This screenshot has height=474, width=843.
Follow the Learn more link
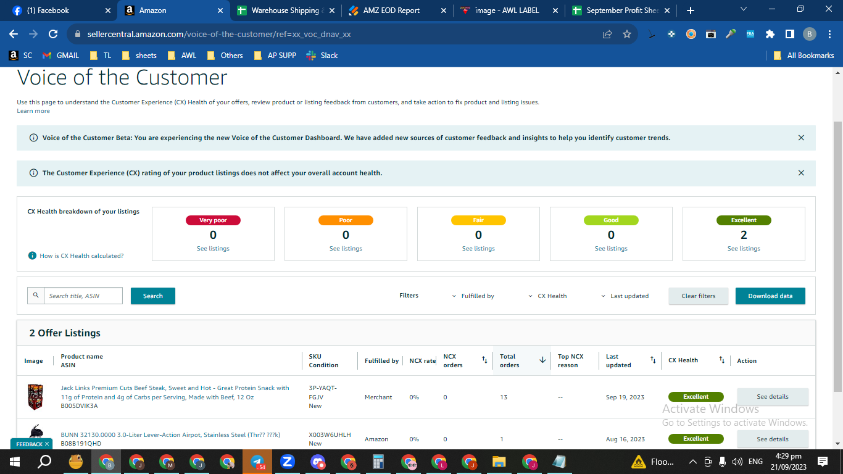[33, 111]
